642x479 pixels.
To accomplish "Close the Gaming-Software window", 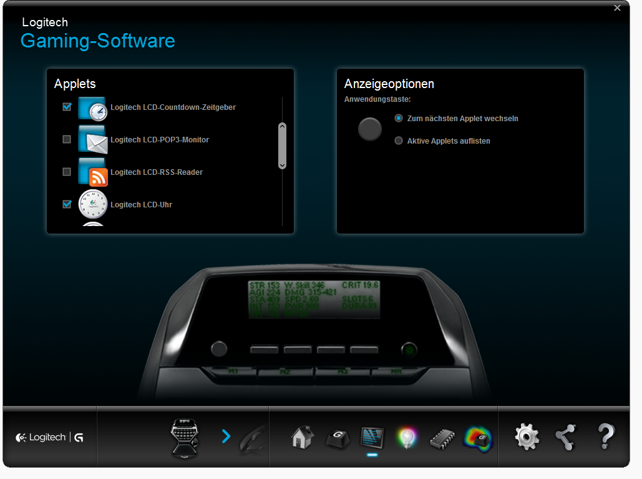I will [618, 7].
